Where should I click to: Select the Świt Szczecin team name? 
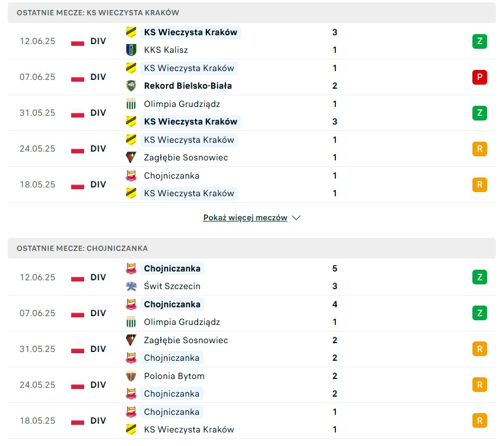pyautogui.click(x=172, y=286)
